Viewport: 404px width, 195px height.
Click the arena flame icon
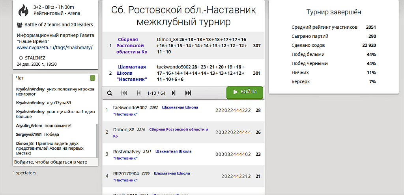click(24, 10)
